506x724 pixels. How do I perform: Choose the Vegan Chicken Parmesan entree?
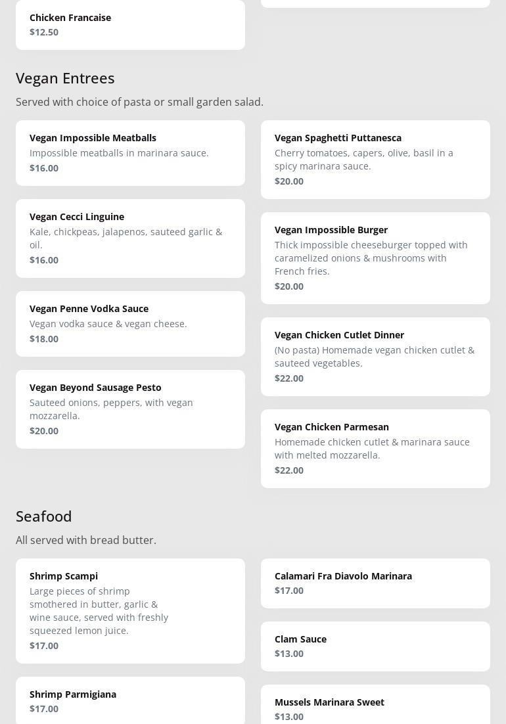coord(375,448)
